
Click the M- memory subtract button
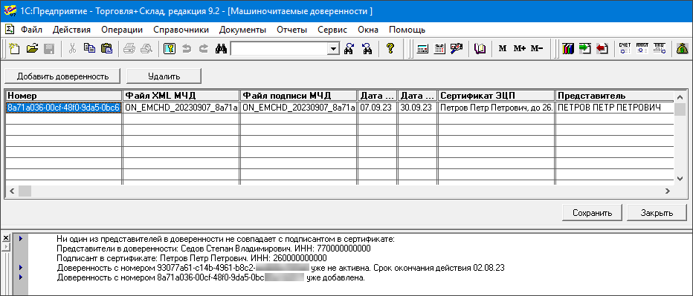537,48
